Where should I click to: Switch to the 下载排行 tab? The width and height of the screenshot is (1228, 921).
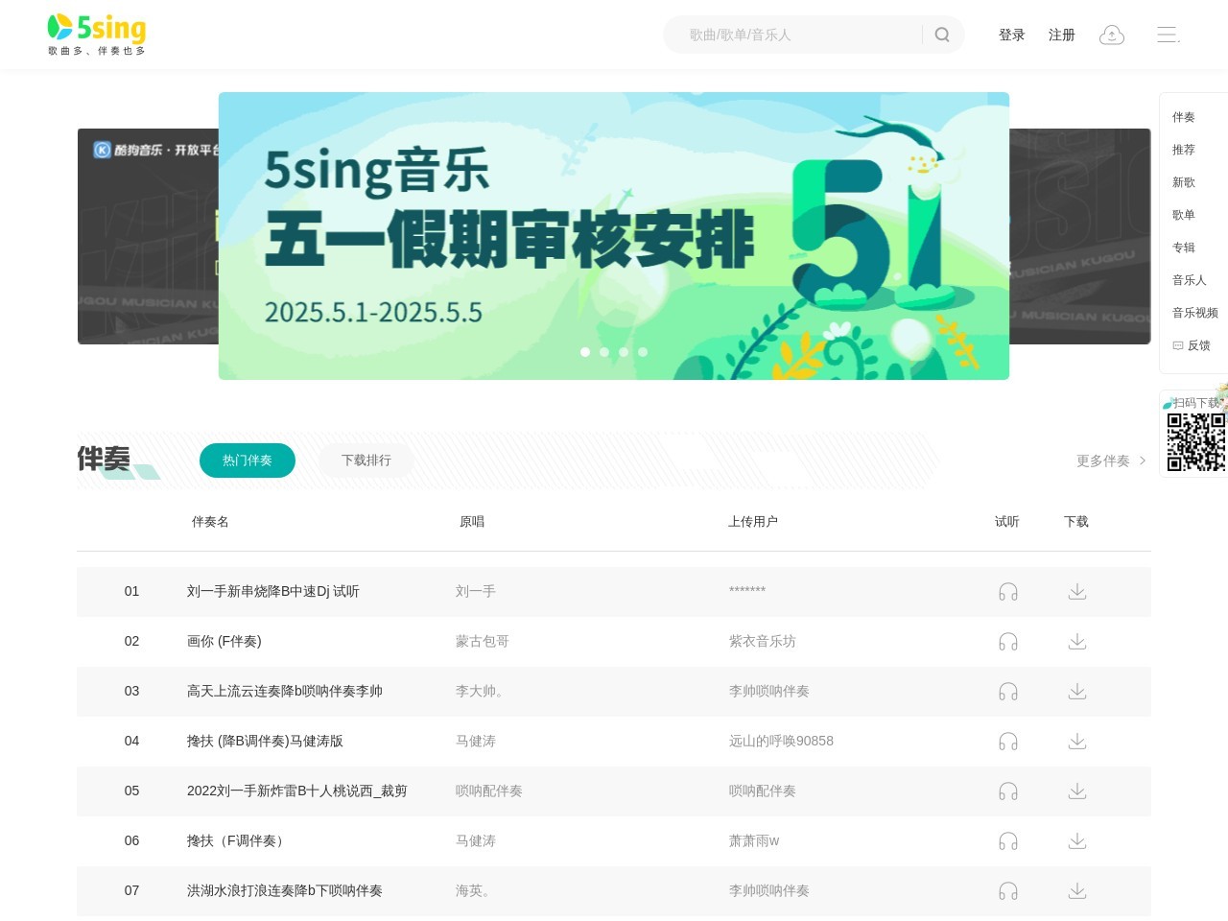tap(366, 460)
